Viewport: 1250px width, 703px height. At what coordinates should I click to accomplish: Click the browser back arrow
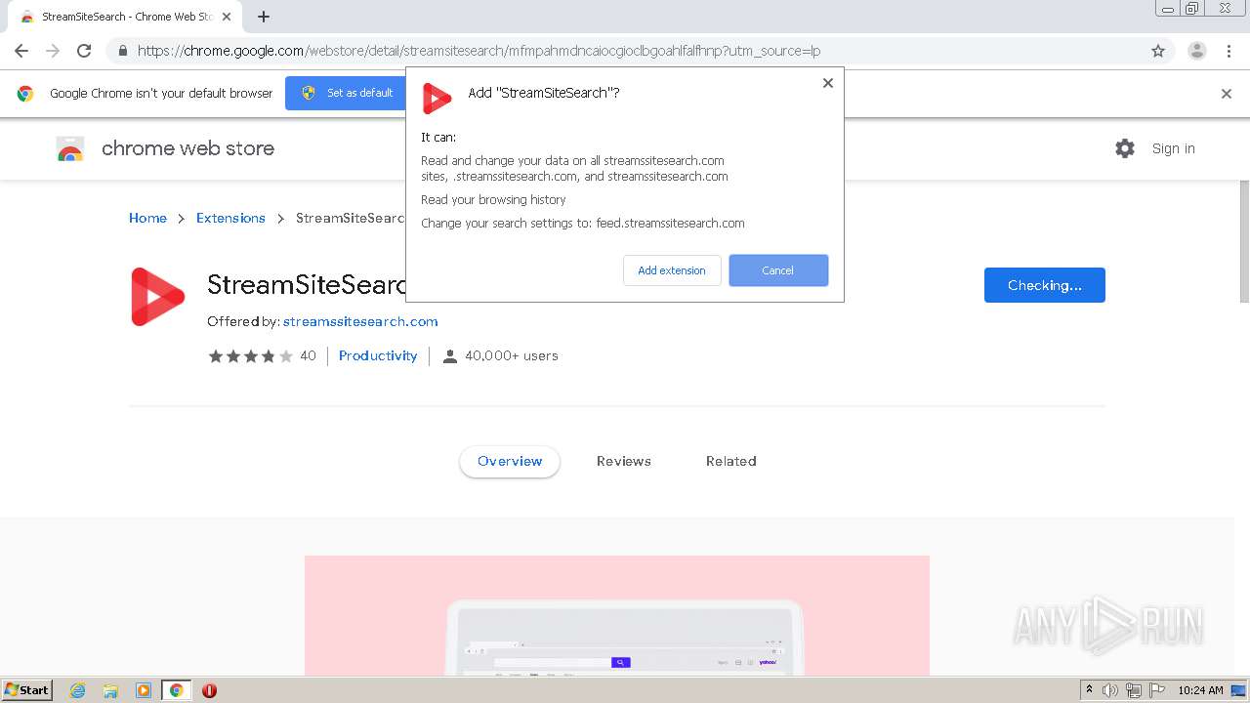tap(21, 51)
